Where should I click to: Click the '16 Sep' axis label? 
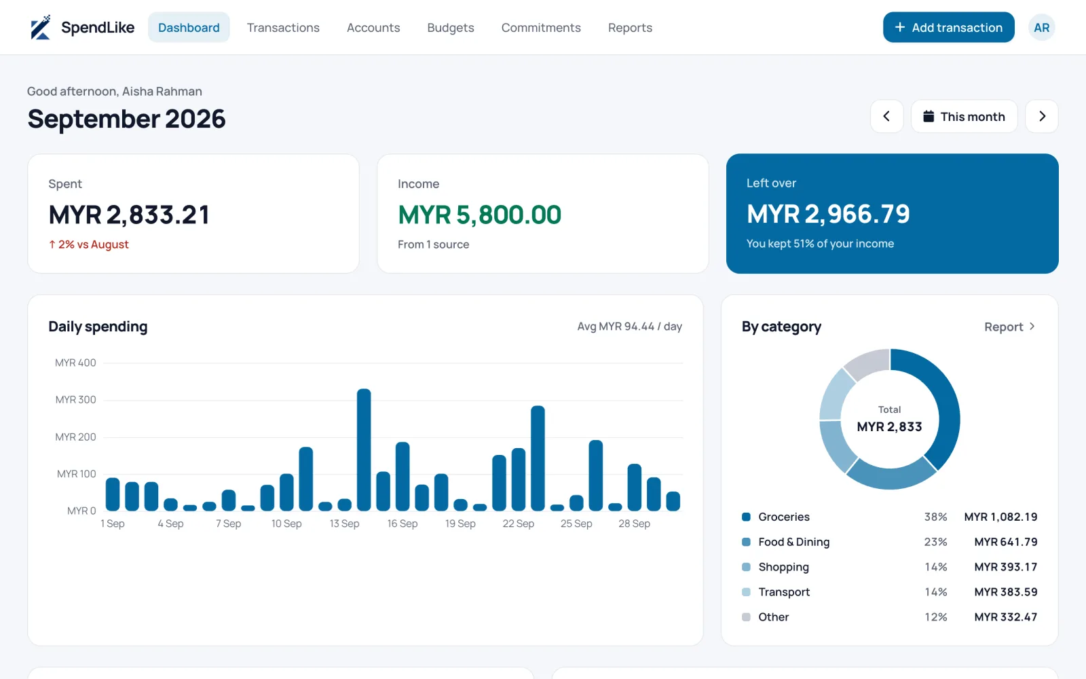tap(402, 524)
